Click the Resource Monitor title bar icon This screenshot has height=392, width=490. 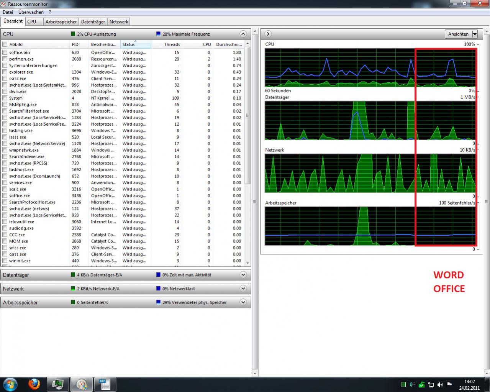pyautogui.click(x=4, y=4)
